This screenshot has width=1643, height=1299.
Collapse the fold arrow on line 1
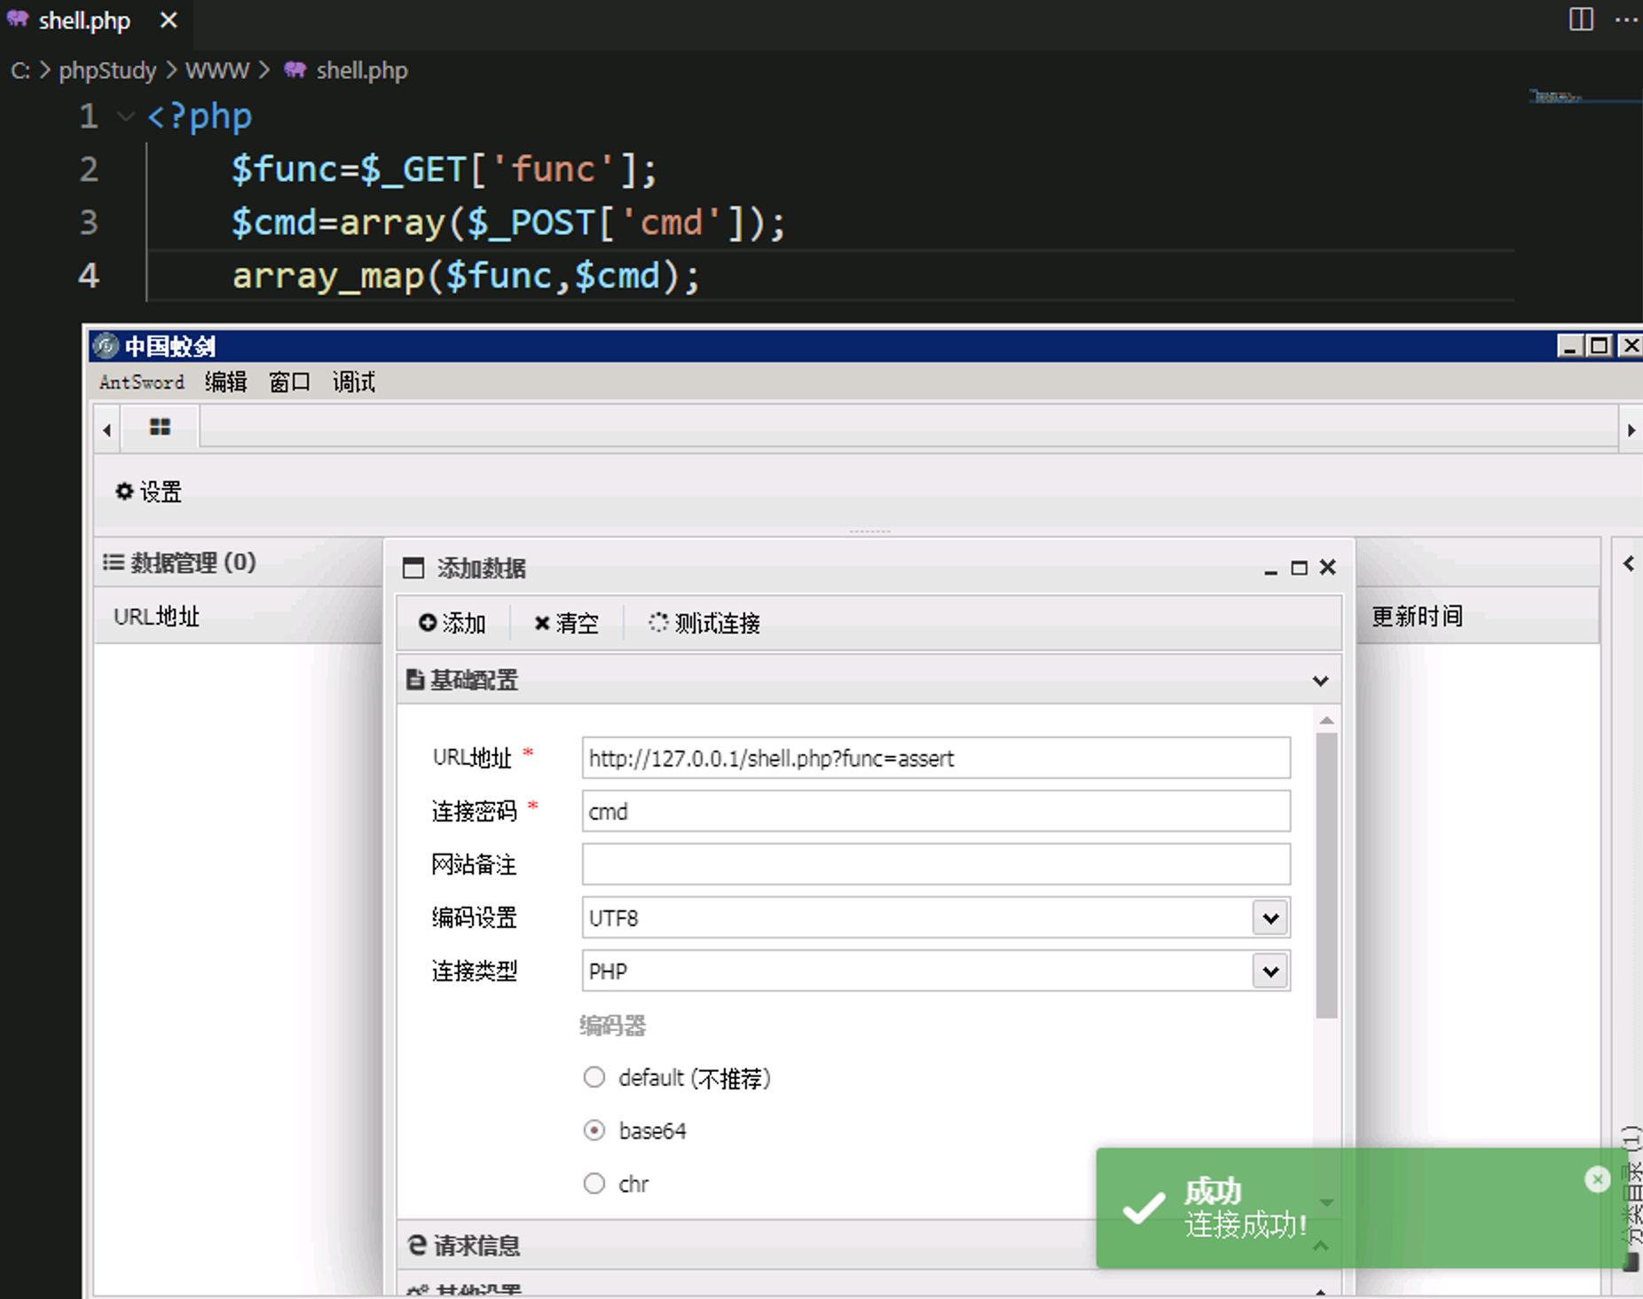pyautogui.click(x=126, y=116)
